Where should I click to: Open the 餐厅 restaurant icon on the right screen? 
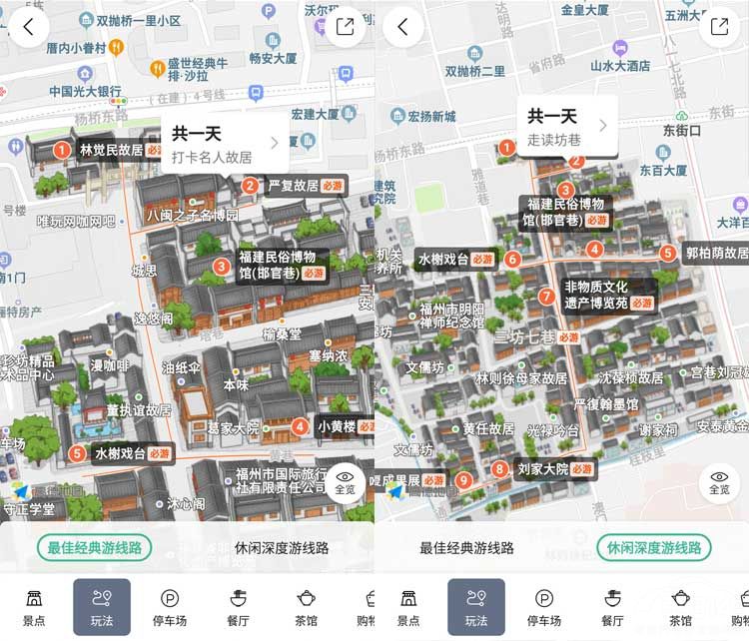tap(612, 607)
